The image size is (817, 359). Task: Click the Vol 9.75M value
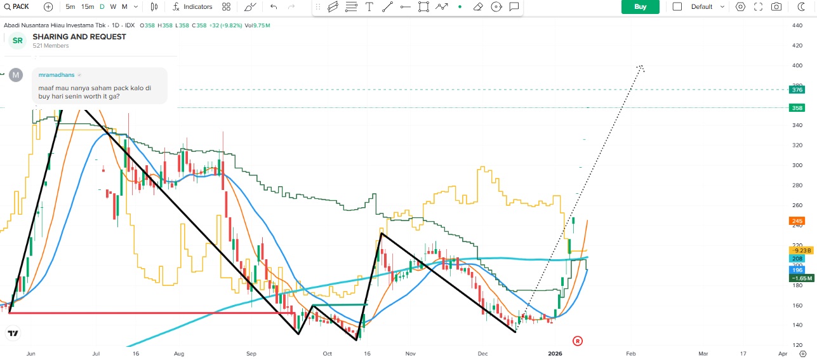[x=258, y=25]
